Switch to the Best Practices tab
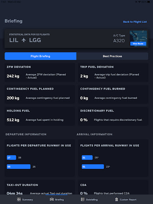Image resolution: width=153 pixels, height=204 pixels. tap(112, 56)
